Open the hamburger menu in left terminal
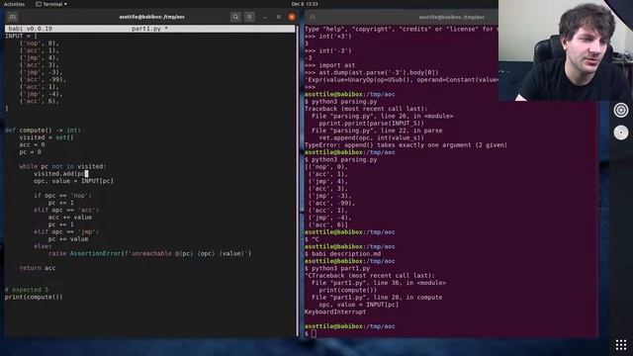633x356 pixels. [249, 17]
